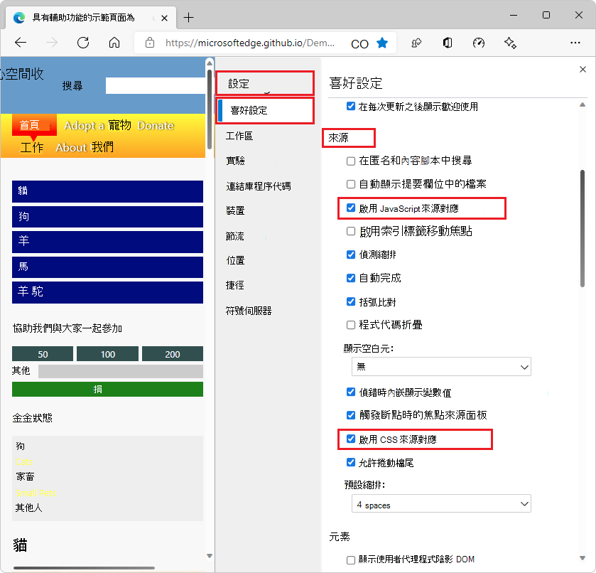Click the site information lock icon
This screenshot has height=573, width=596.
149,43
